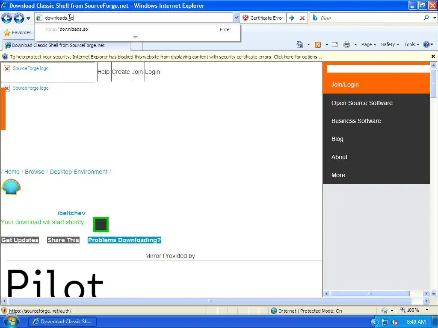The height and width of the screenshot is (328, 438).
Task: Click the second SourceForge logo link
Action: pyautogui.click(x=30, y=88)
